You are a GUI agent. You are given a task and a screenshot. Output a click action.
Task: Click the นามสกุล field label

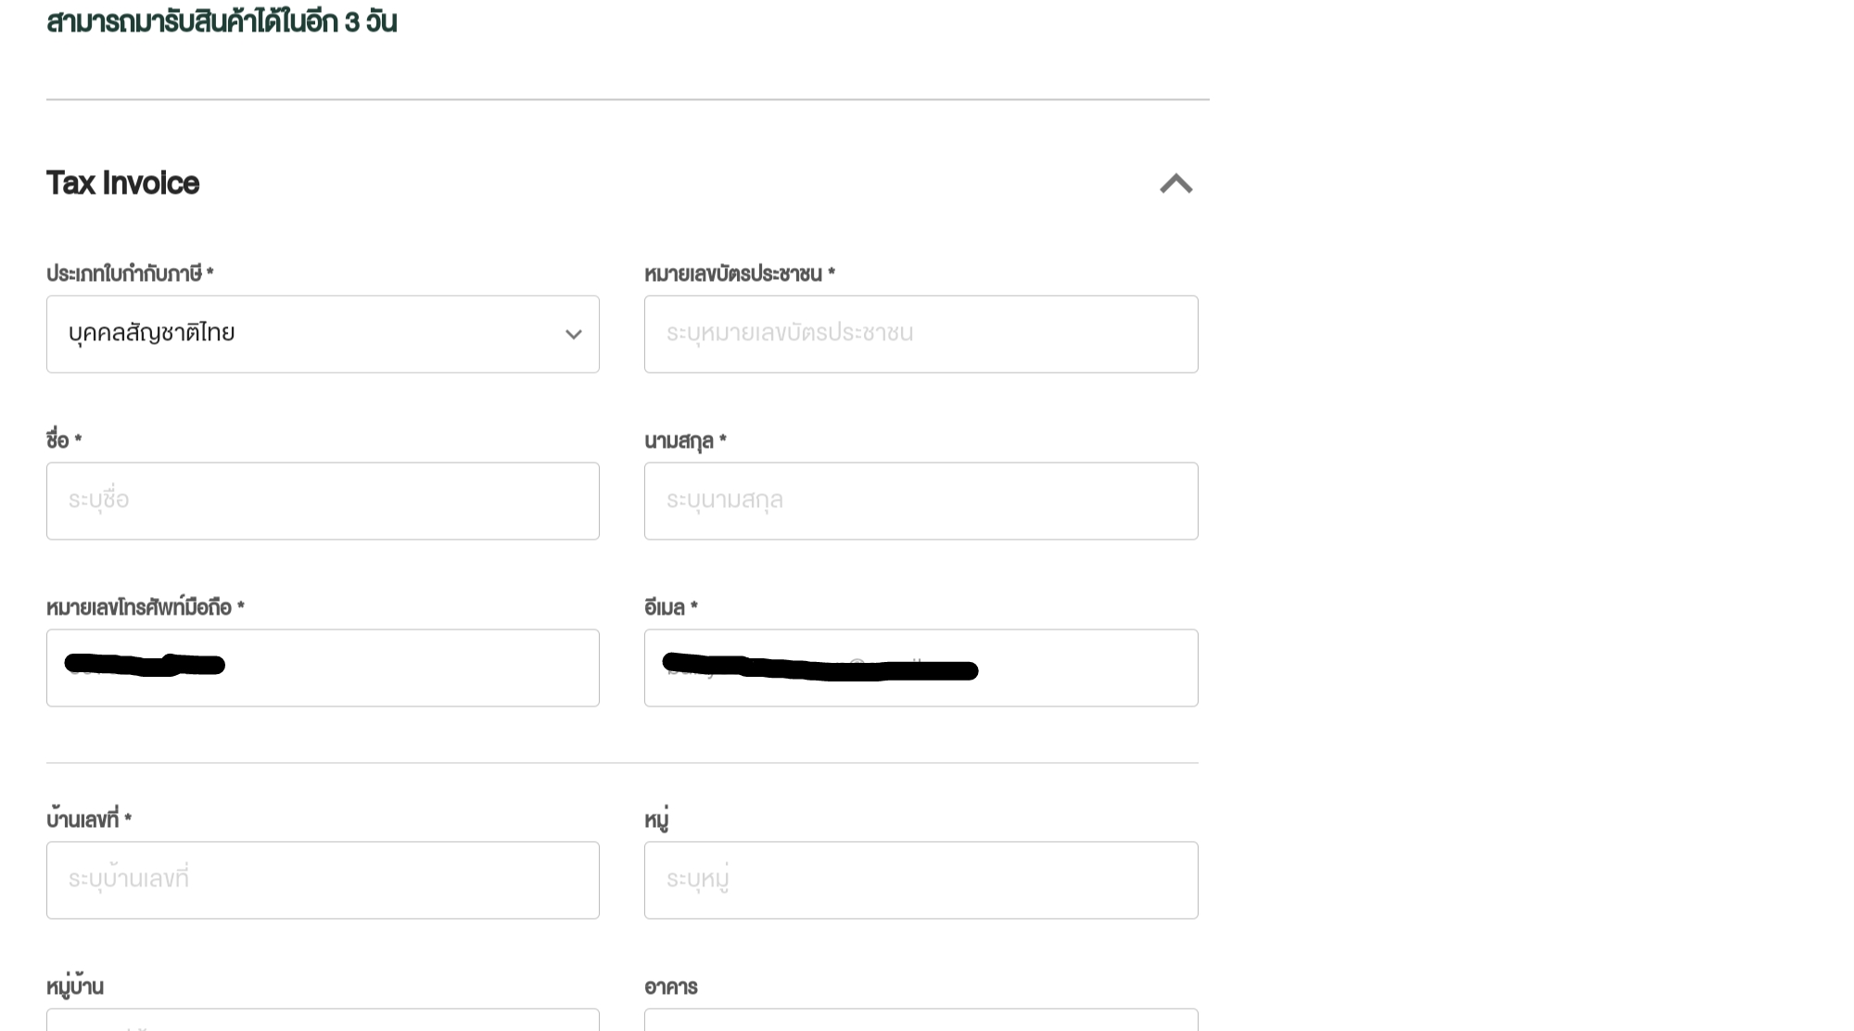pos(679,441)
